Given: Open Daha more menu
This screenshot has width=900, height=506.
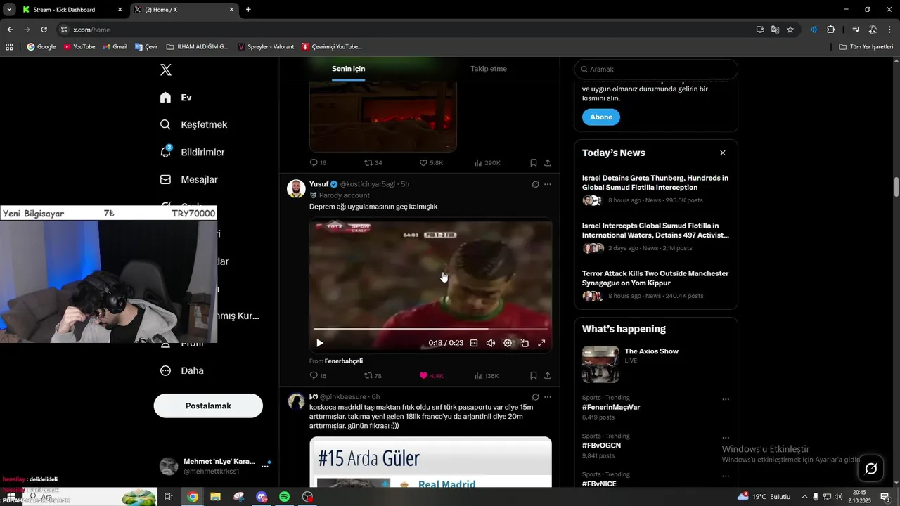Looking at the screenshot, I should coord(181,370).
